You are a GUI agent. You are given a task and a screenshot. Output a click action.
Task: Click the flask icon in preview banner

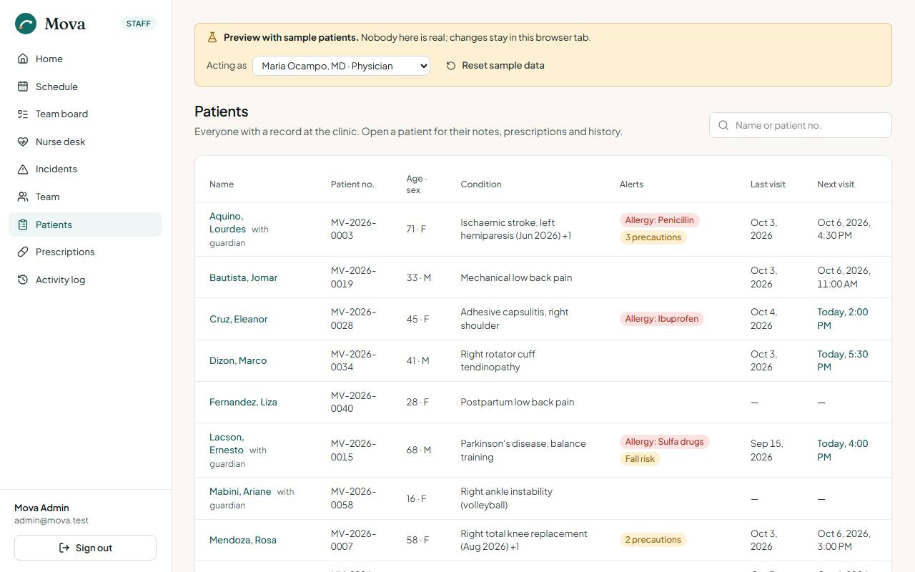coord(212,37)
